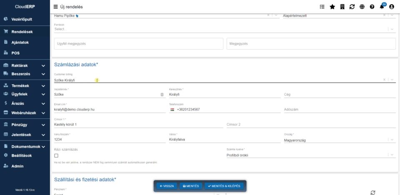The image size is (400, 195).
Task: Open notifications bell with 50 badge
Action: [382, 7]
